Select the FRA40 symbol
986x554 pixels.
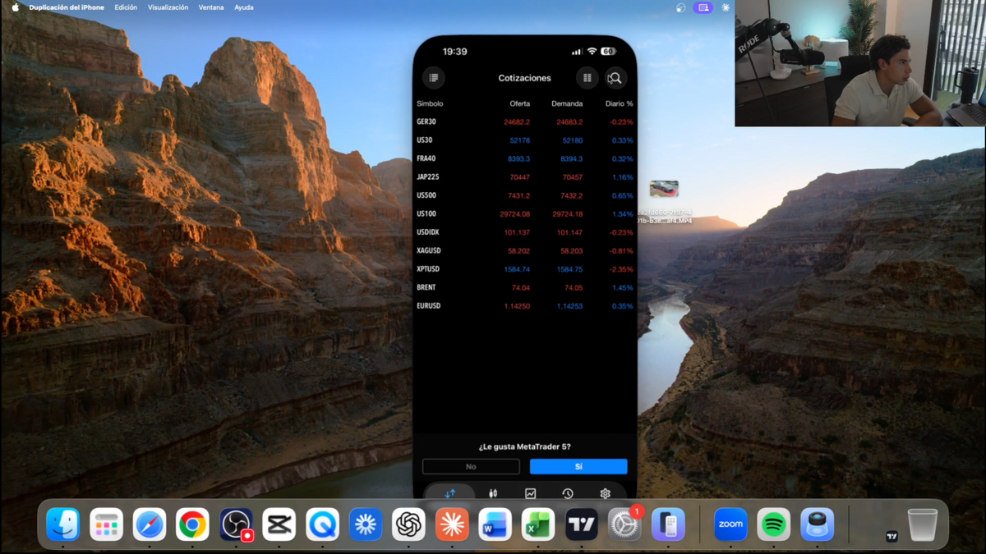coord(426,158)
